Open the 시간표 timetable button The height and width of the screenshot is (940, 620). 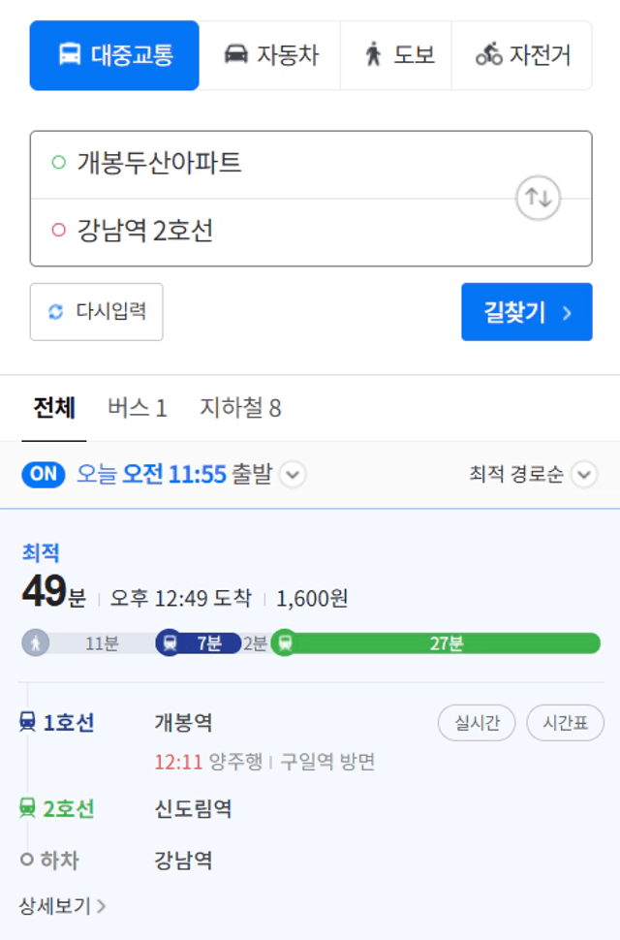(565, 722)
